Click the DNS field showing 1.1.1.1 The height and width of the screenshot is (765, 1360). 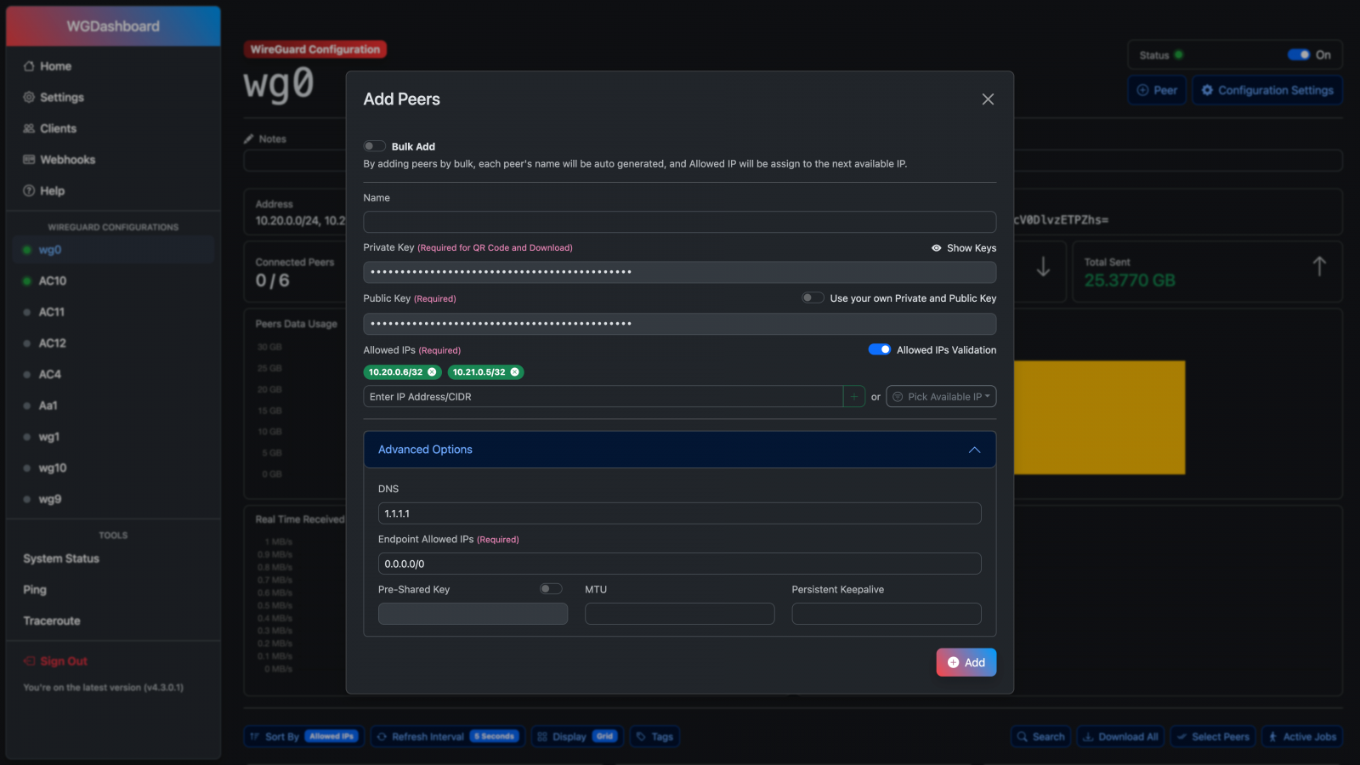679,513
